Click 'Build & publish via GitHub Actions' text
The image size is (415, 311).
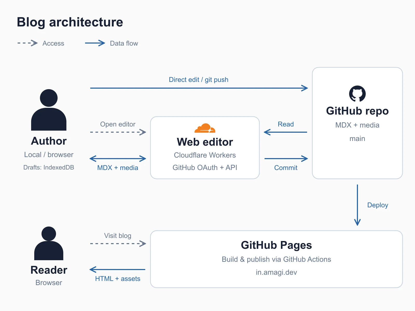(x=276, y=259)
